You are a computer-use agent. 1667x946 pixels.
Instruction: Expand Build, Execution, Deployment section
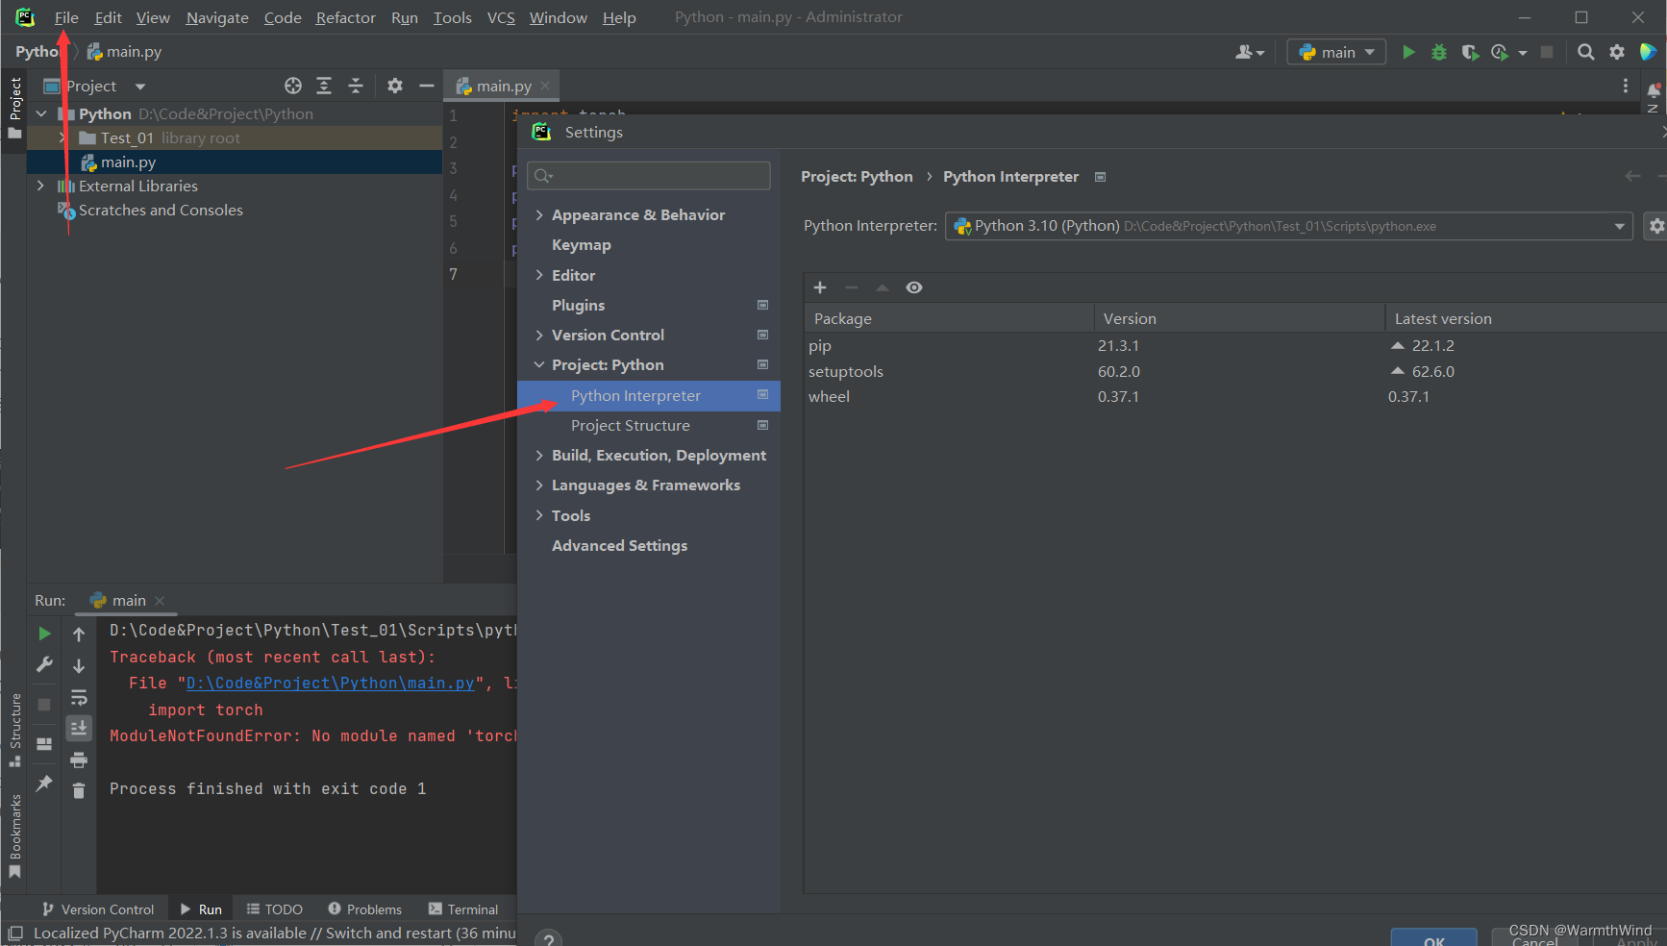[539, 455]
